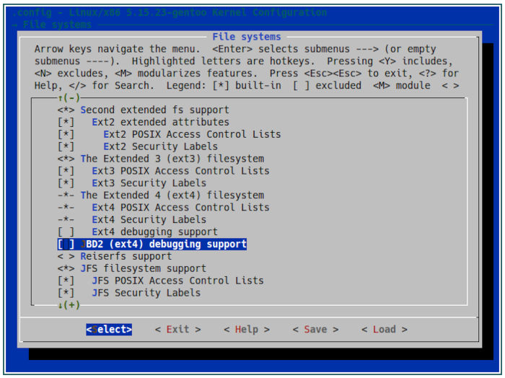The height and width of the screenshot is (378, 505).
Task: Click the Save button
Action: [x=316, y=330]
